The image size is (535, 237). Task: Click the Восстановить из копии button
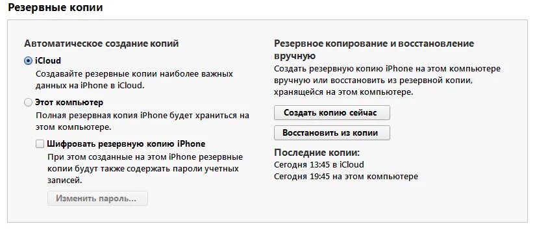332,132
